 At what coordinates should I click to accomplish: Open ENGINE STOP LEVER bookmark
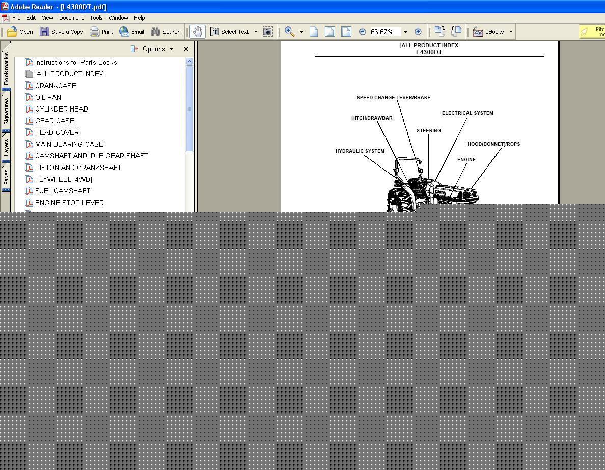[x=69, y=203]
